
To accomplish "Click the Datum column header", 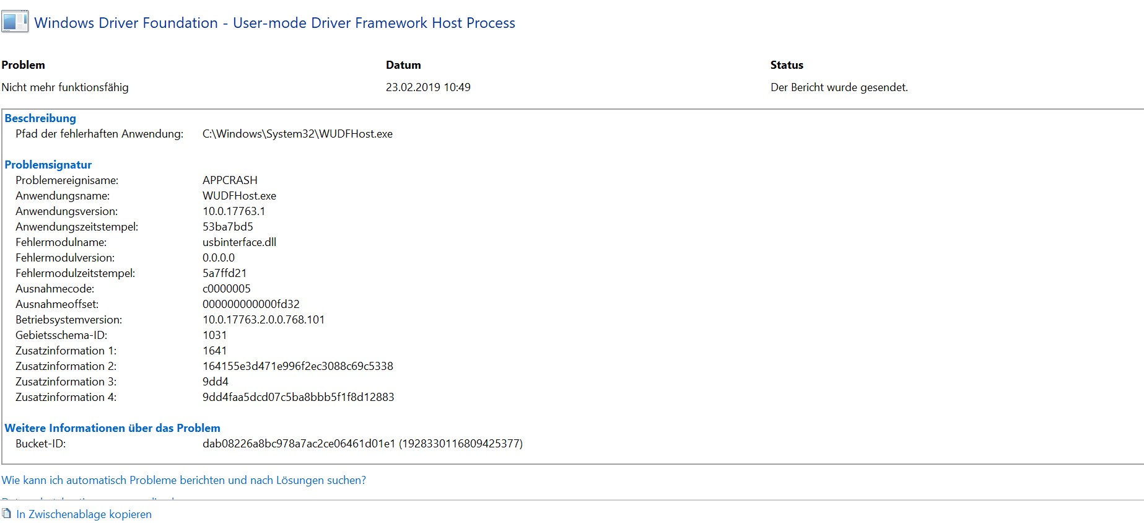I will [x=403, y=65].
